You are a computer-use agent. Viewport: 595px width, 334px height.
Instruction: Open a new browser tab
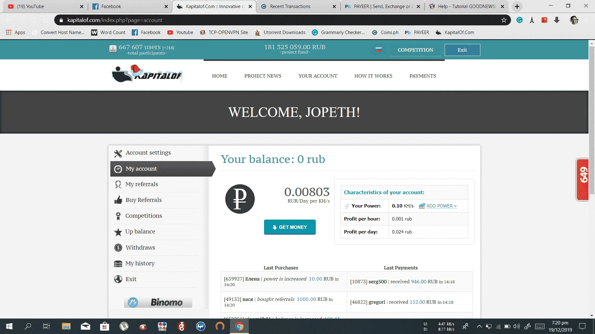tap(517, 6)
